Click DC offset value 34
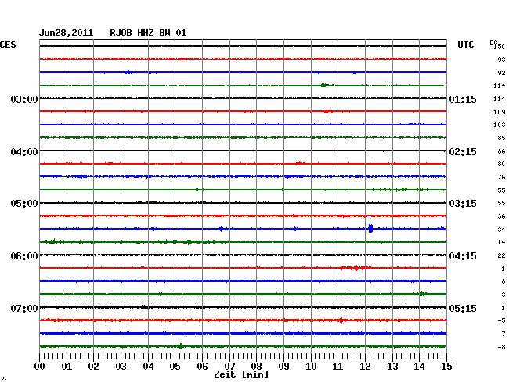The image size is (509, 387). [501, 230]
